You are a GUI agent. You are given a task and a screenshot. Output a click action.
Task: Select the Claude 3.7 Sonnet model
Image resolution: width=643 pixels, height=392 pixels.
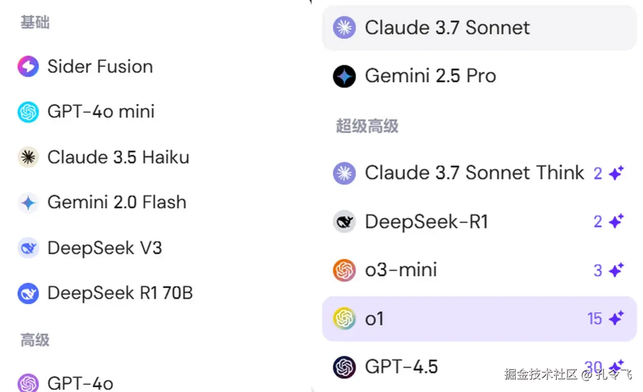[x=446, y=27]
